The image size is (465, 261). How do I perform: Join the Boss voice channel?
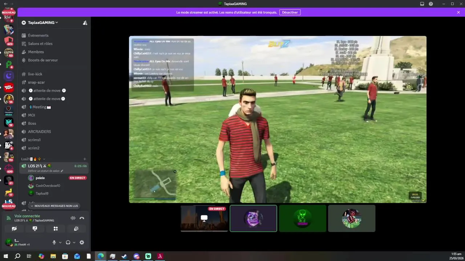tap(54, 123)
